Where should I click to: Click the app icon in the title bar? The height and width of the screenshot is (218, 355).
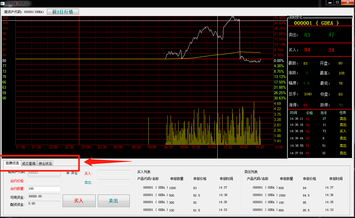[x=3, y=3]
